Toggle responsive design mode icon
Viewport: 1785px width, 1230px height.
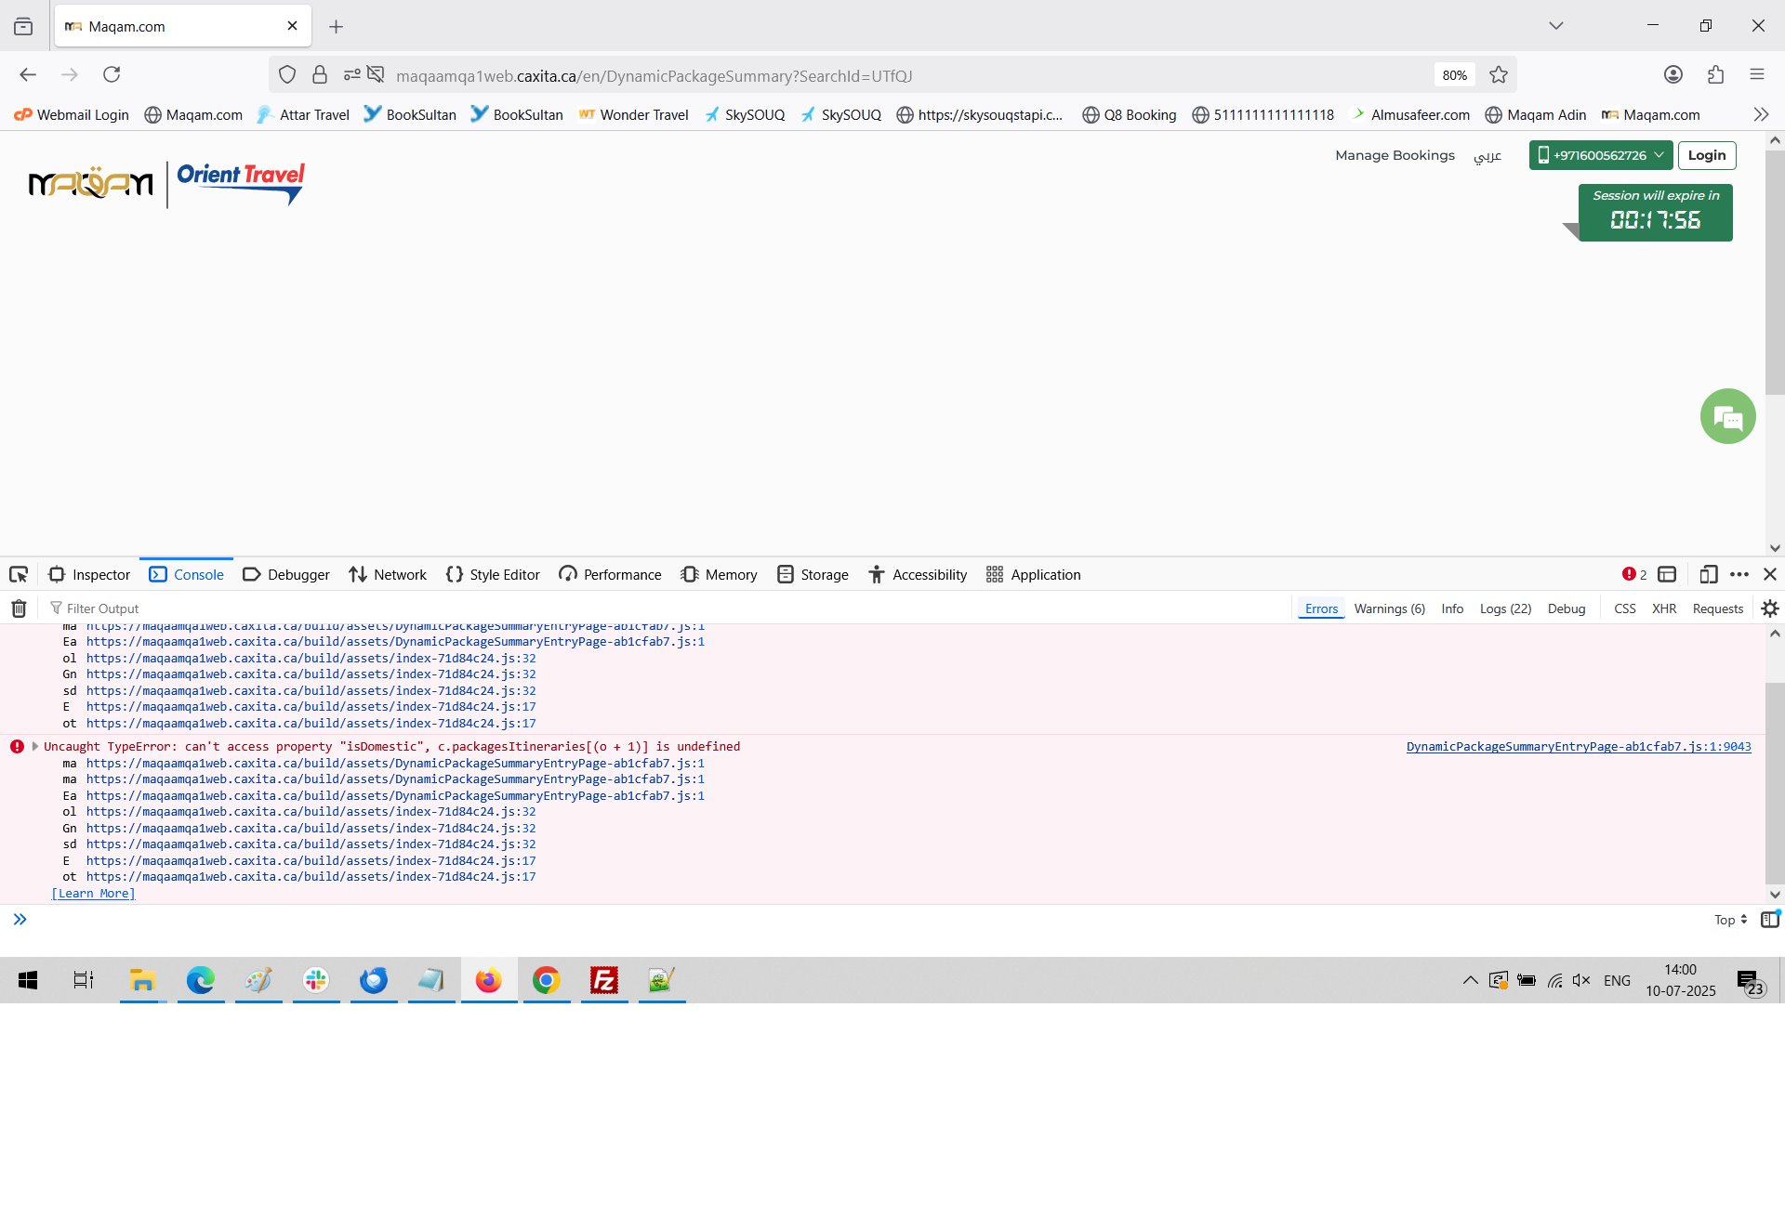1708,575
